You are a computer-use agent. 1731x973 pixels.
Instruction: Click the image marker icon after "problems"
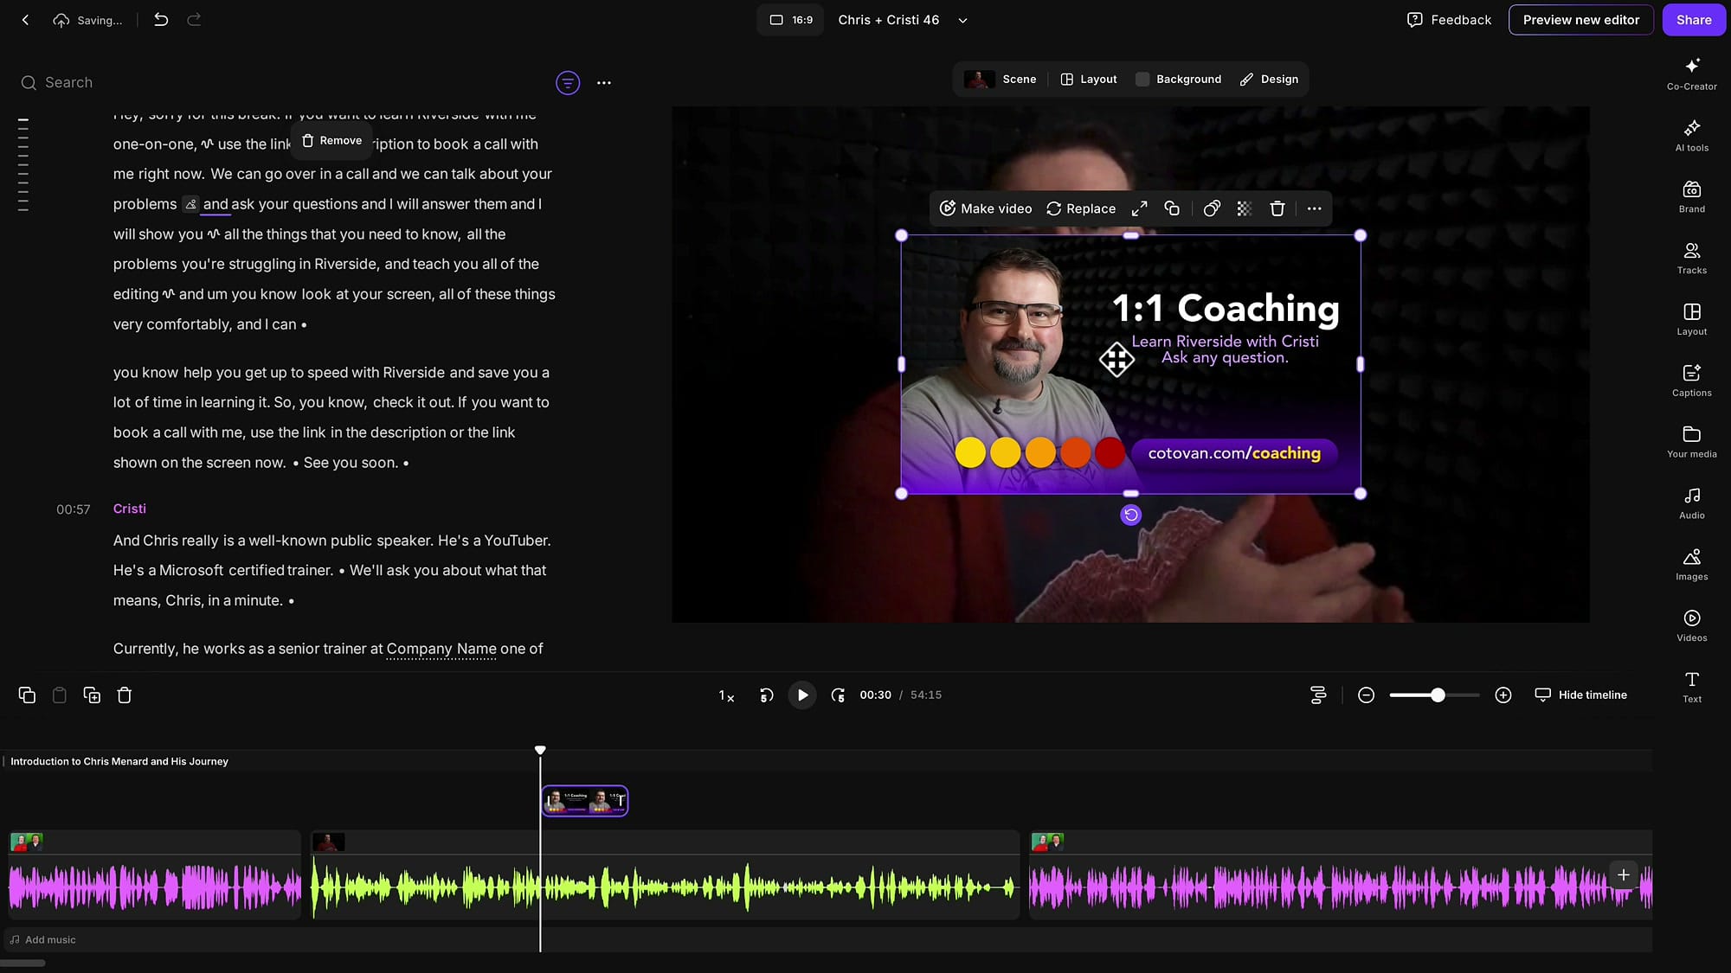(190, 204)
